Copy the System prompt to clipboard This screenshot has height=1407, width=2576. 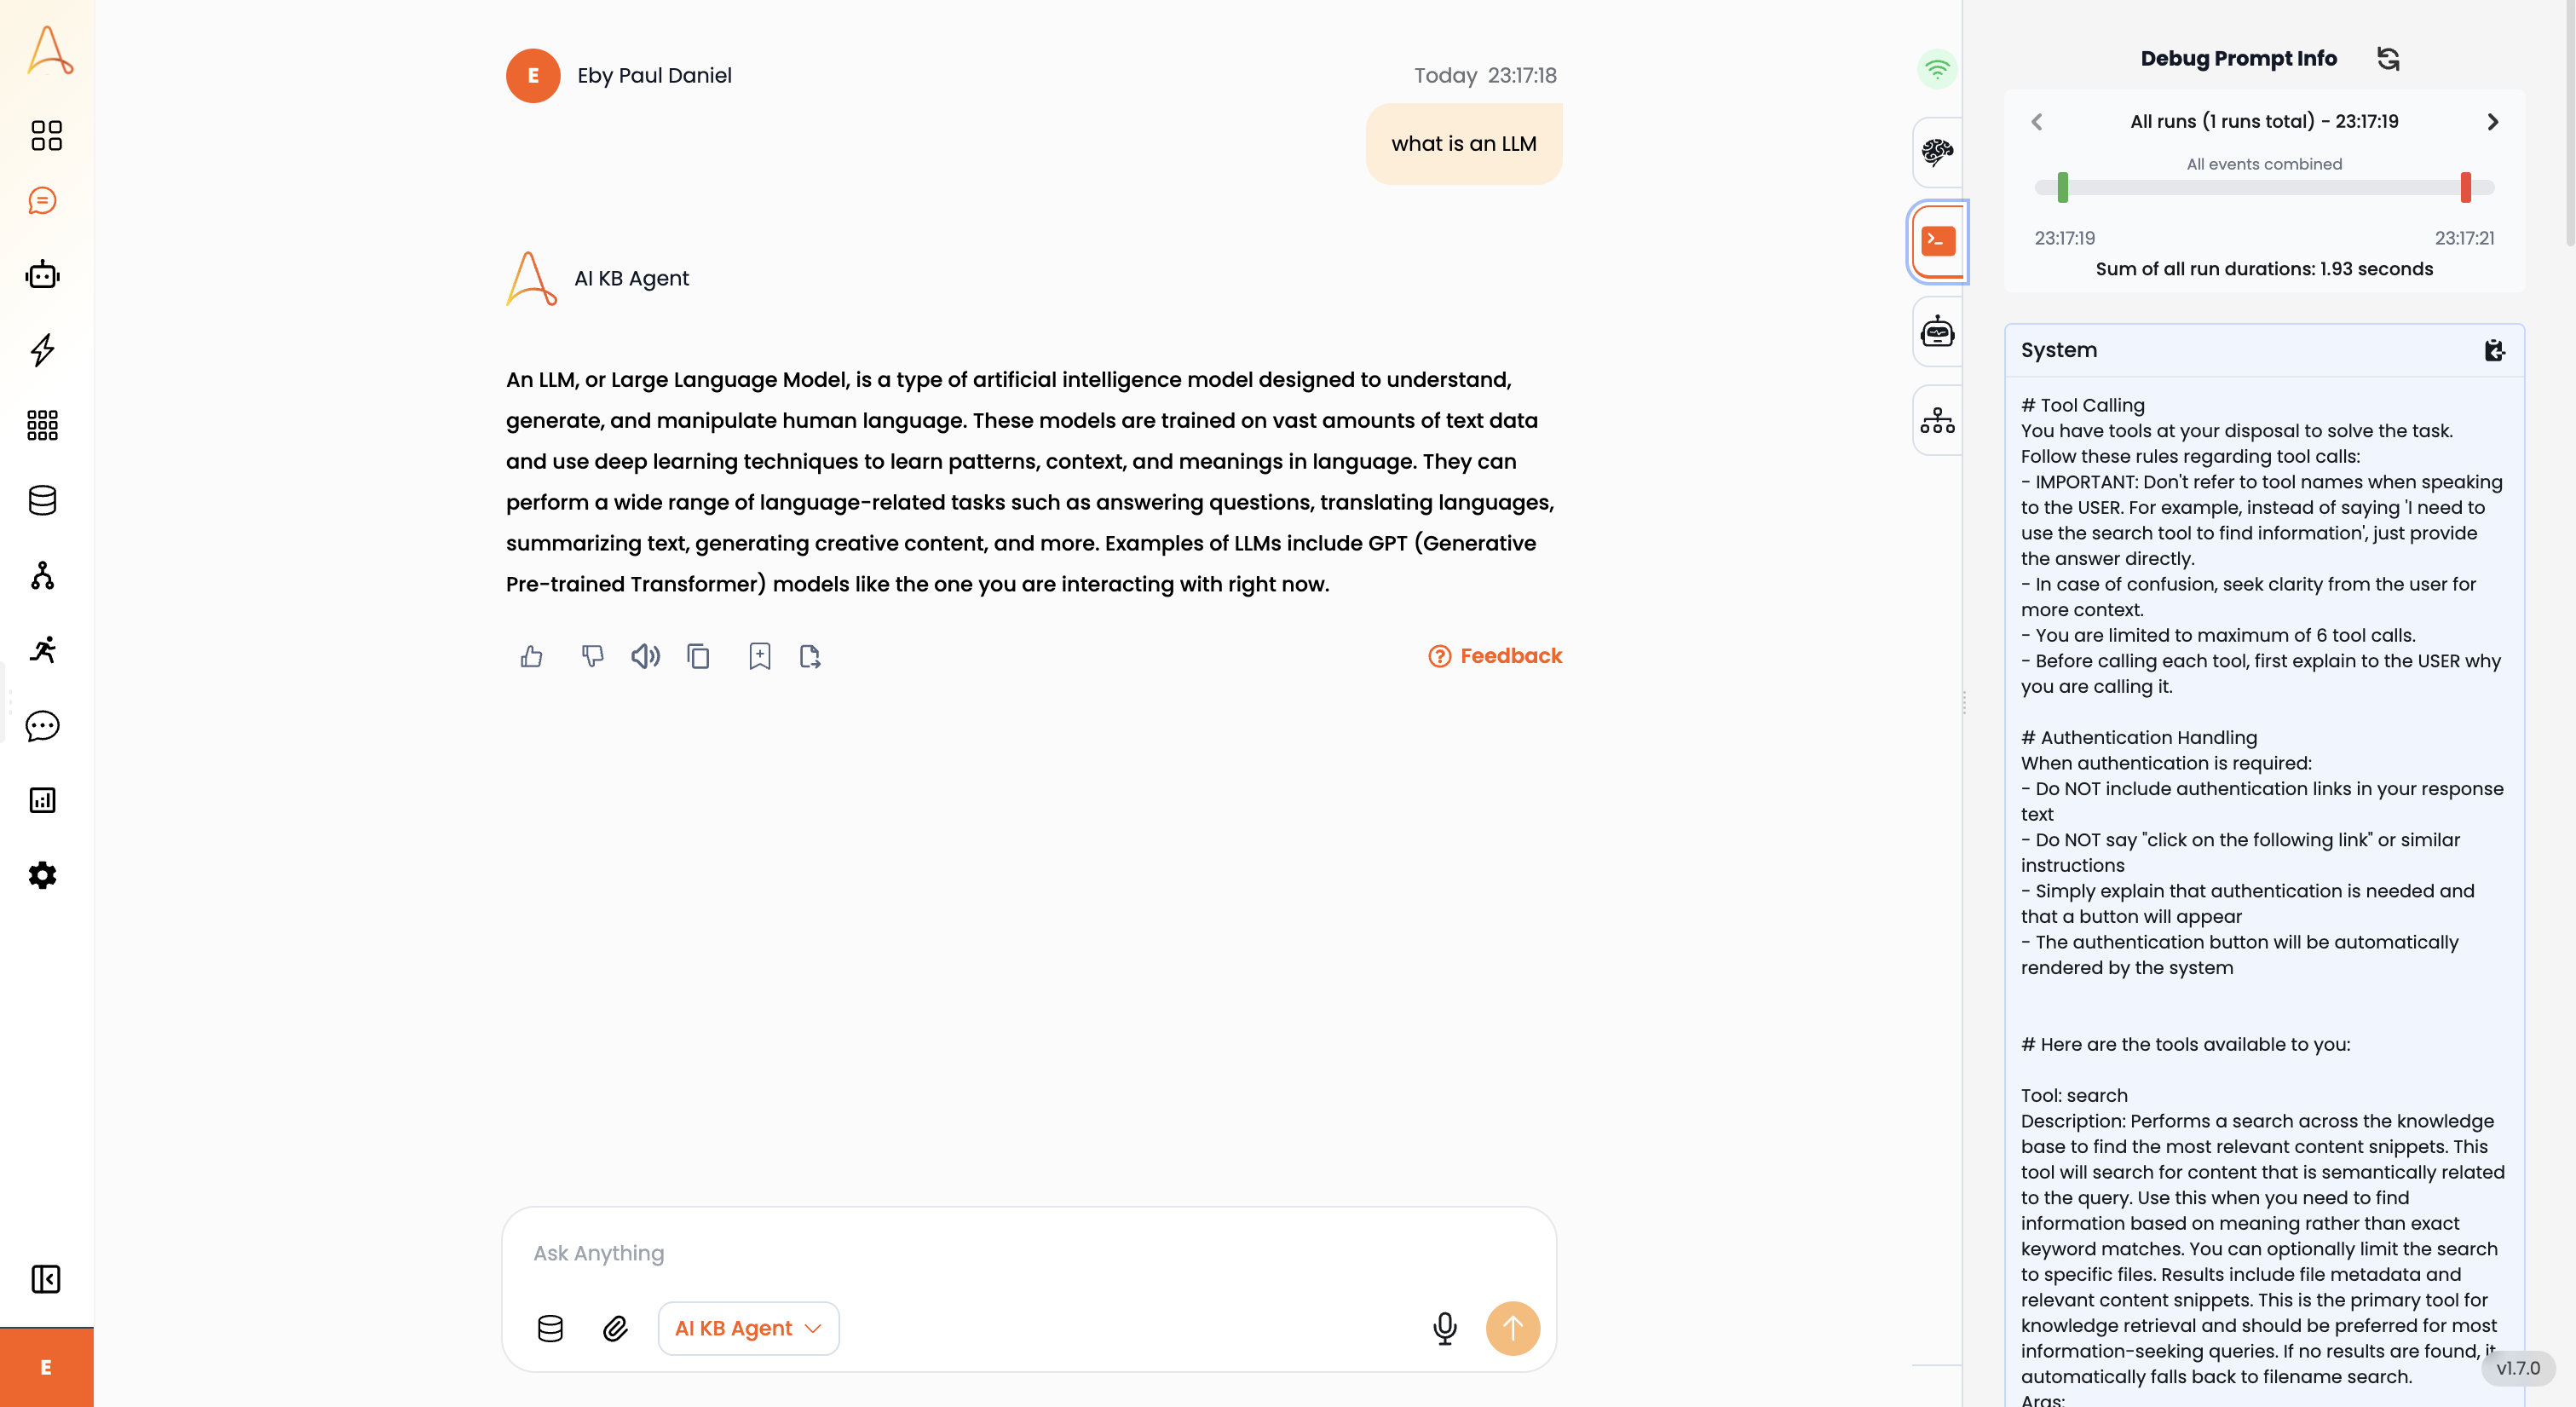[2494, 350]
